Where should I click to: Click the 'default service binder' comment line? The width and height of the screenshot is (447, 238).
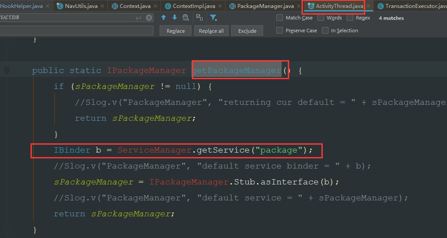212,166
